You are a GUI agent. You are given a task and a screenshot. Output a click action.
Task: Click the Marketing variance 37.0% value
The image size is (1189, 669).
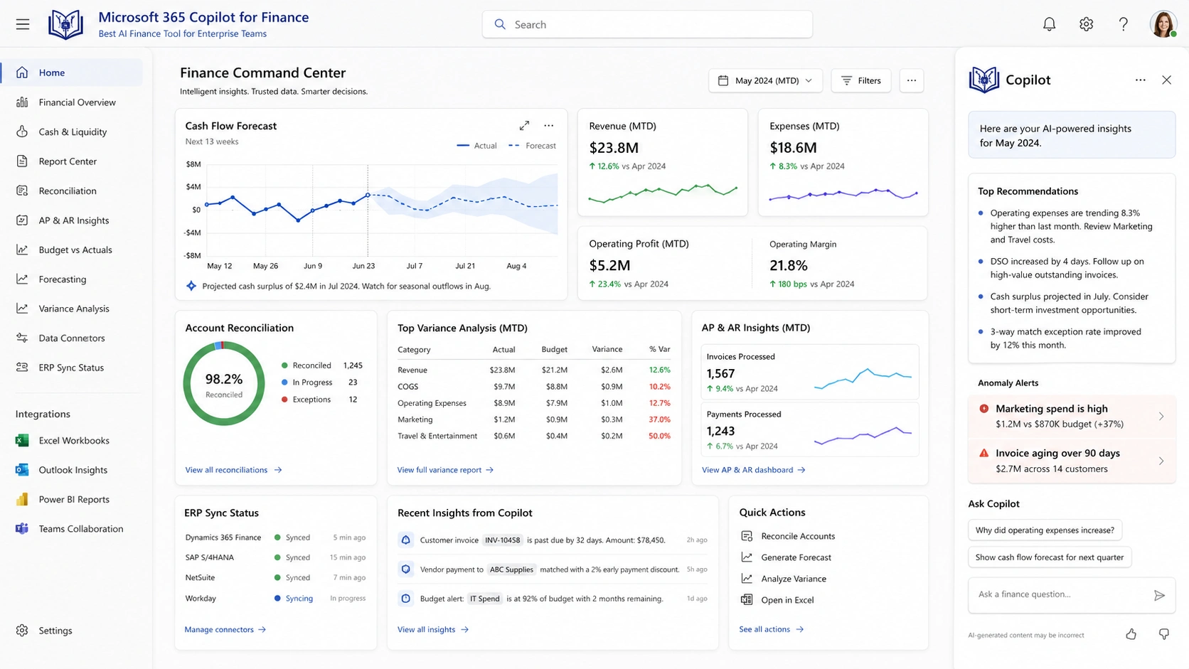(x=659, y=419)
